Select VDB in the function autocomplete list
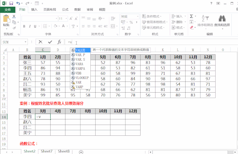The image size is (238, 154). pyautogui.click(x=80, y=73)
